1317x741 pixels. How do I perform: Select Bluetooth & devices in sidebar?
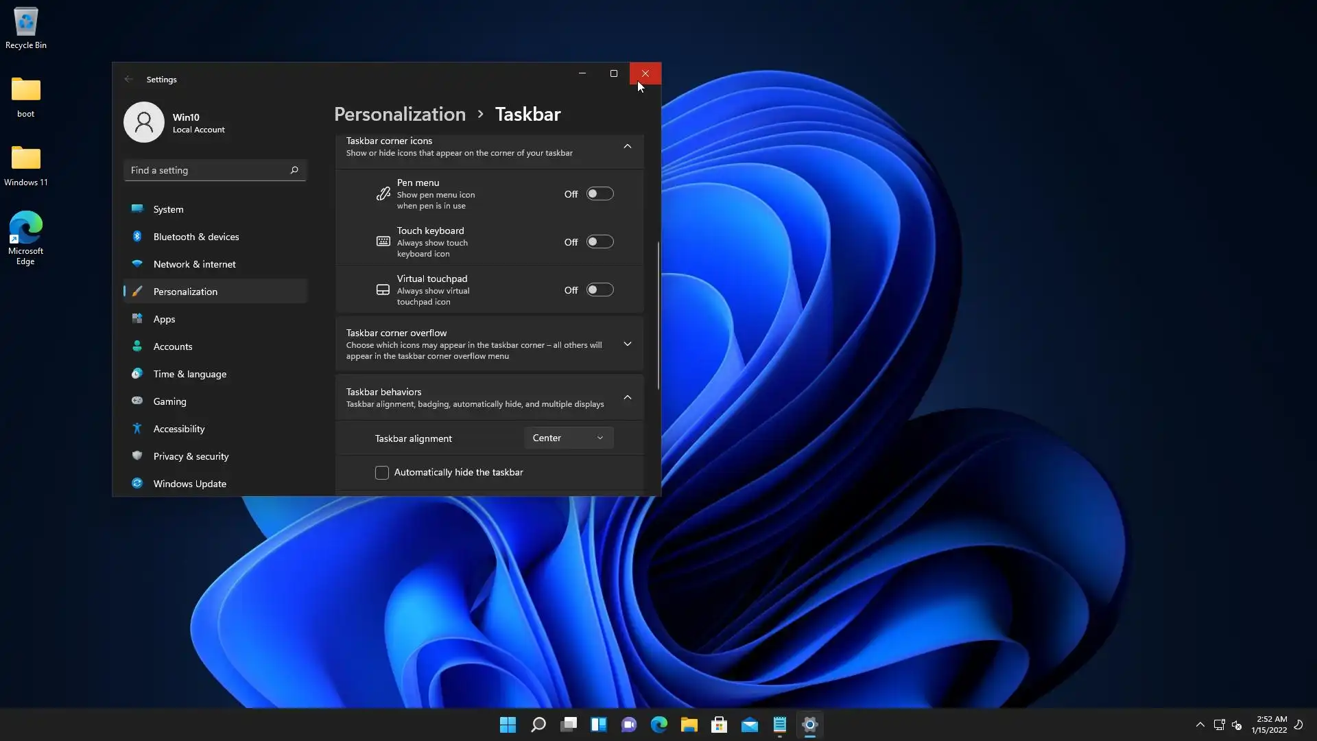pos(196,237)
